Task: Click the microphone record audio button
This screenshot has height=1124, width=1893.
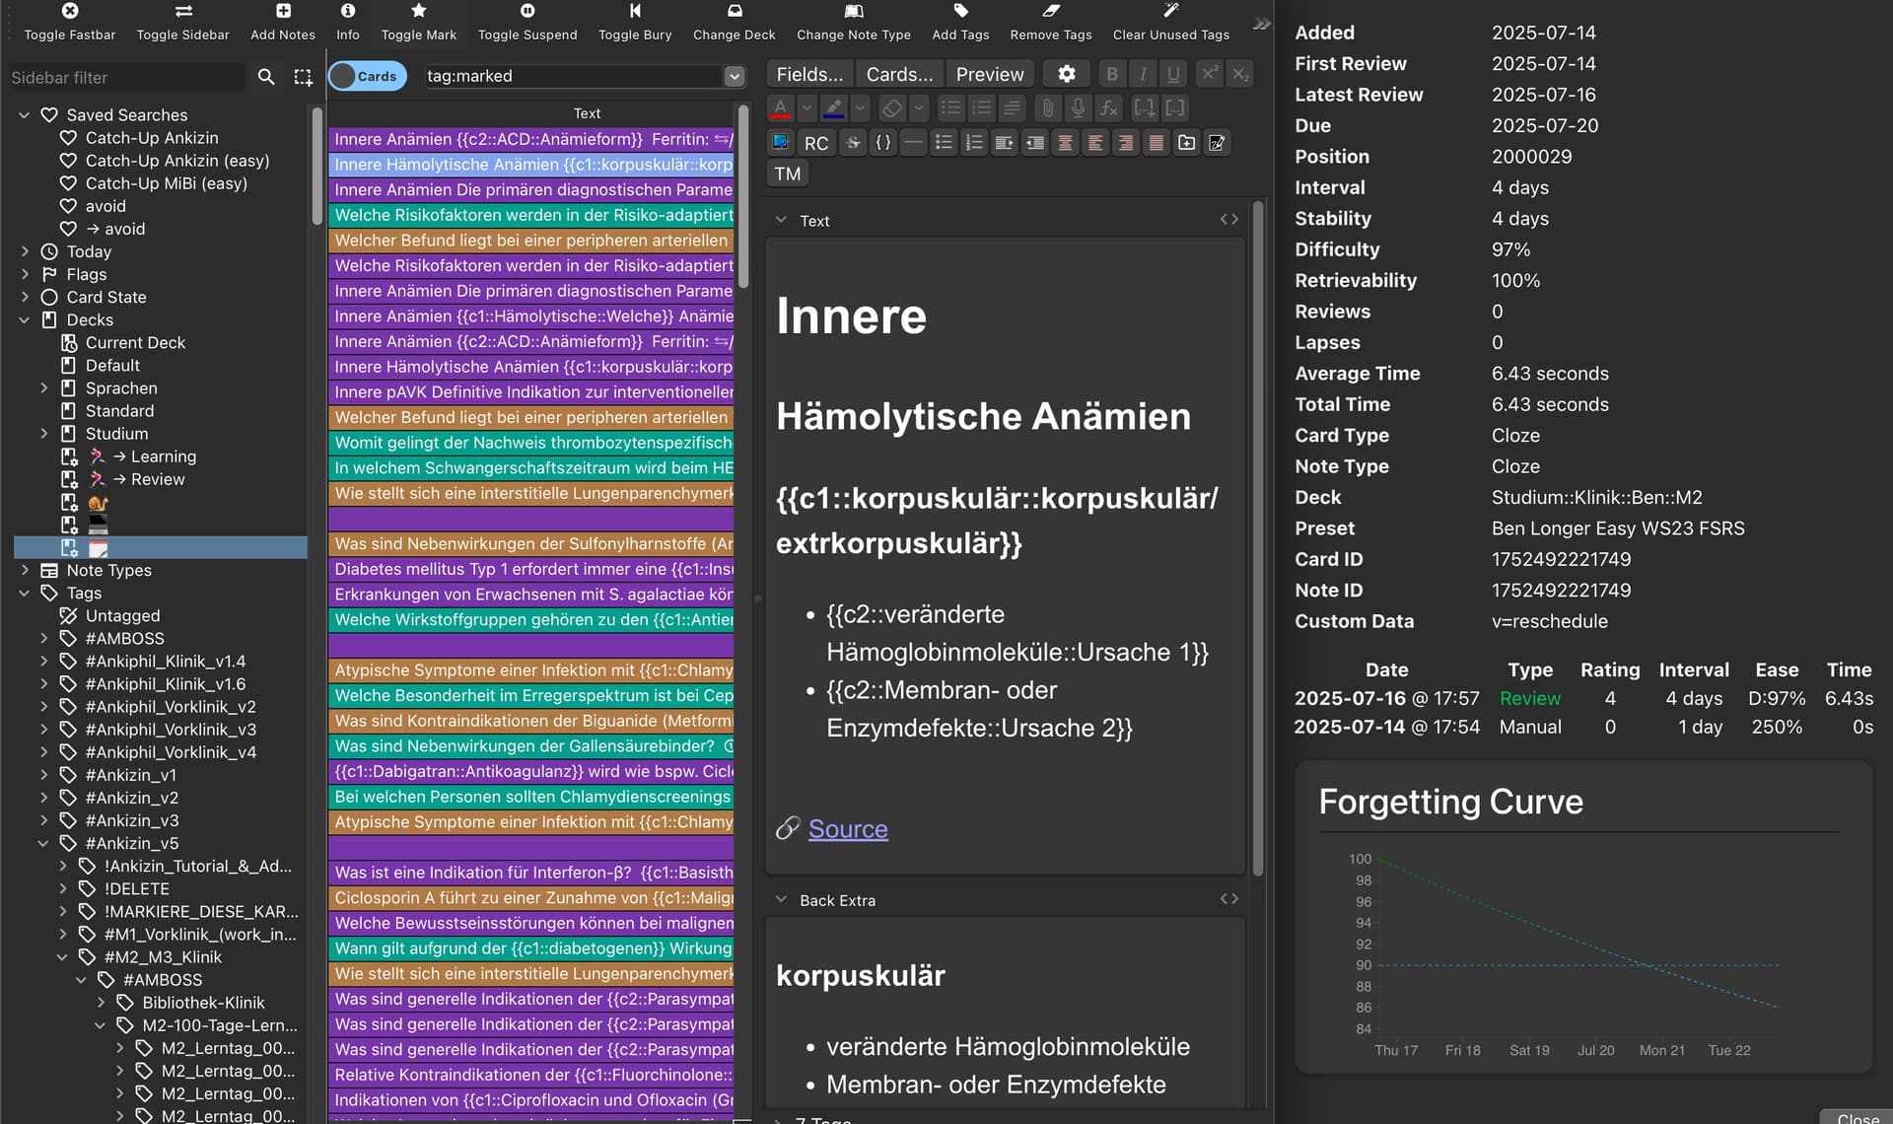Action: click(1079, 108)
